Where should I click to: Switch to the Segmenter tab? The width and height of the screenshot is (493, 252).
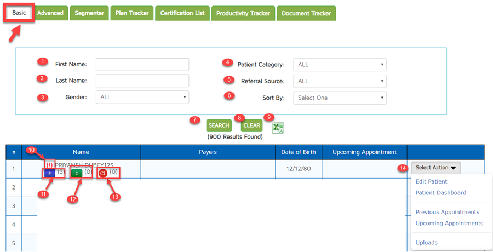(x=89, y=13)
